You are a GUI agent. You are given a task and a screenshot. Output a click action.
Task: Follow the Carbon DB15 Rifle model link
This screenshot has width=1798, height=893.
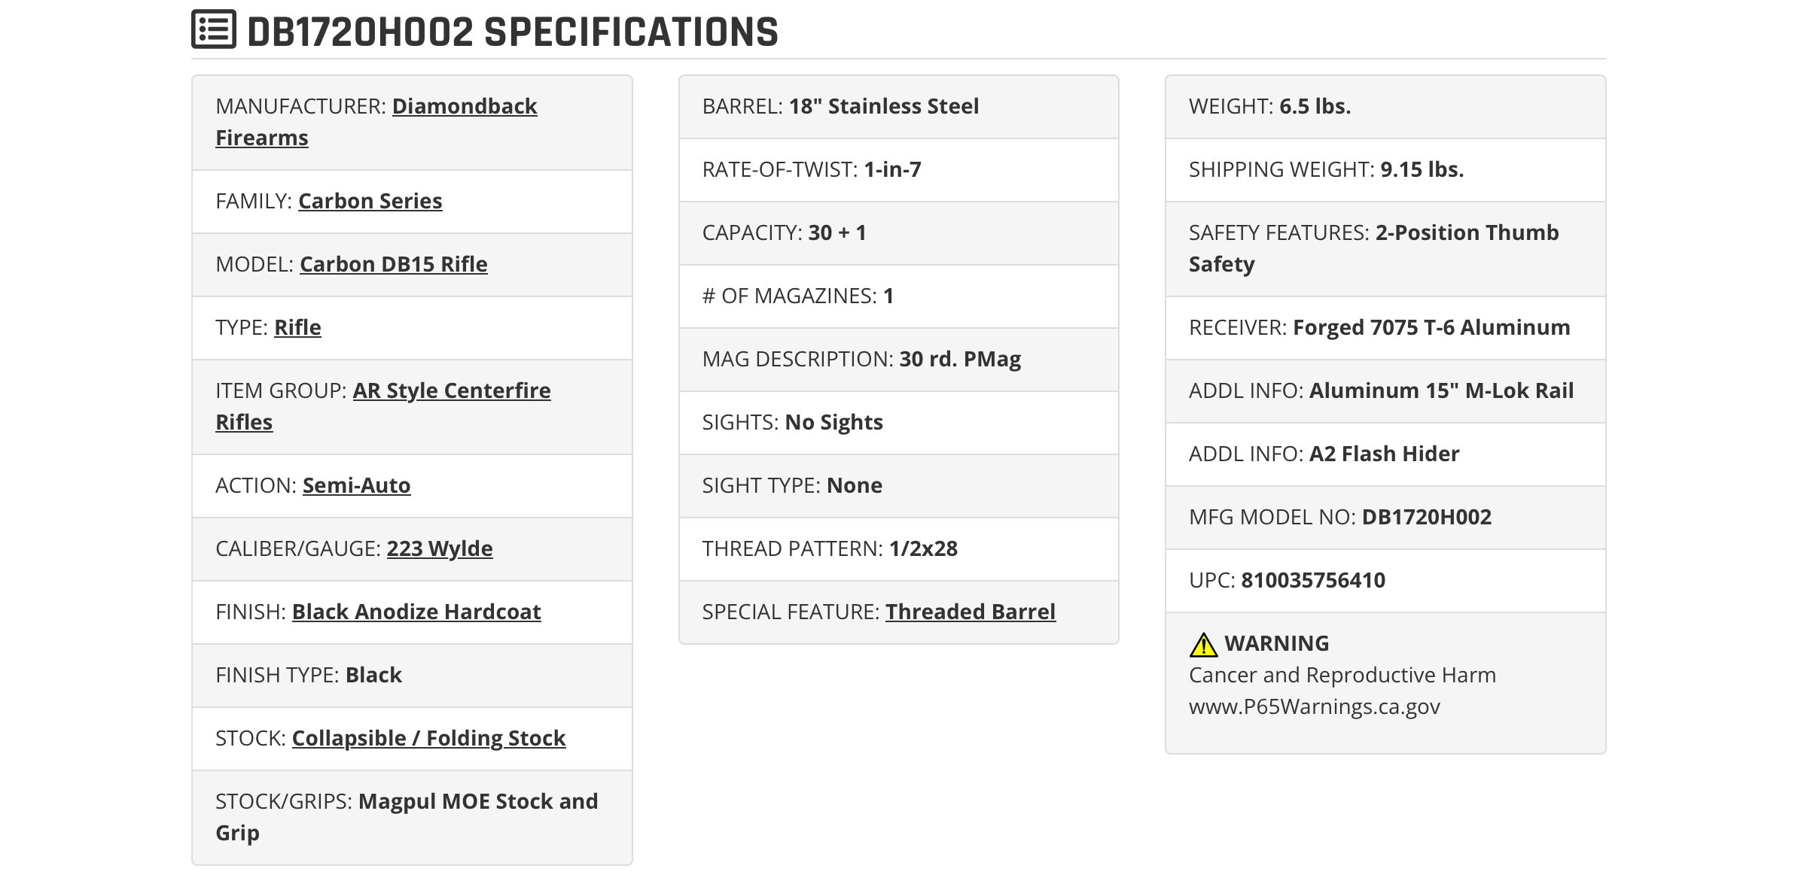coord(394,264)
